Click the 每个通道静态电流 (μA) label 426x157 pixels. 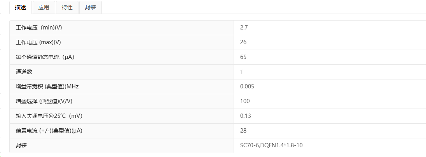point(45,57)
